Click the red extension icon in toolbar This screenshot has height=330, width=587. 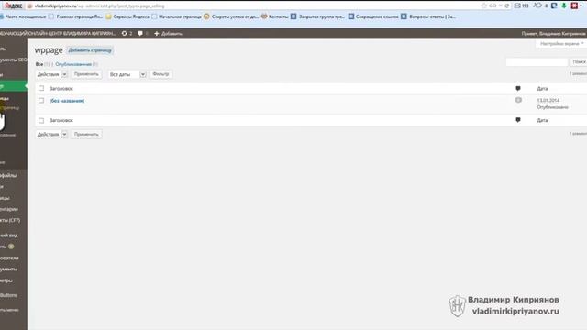click(574, 5)
